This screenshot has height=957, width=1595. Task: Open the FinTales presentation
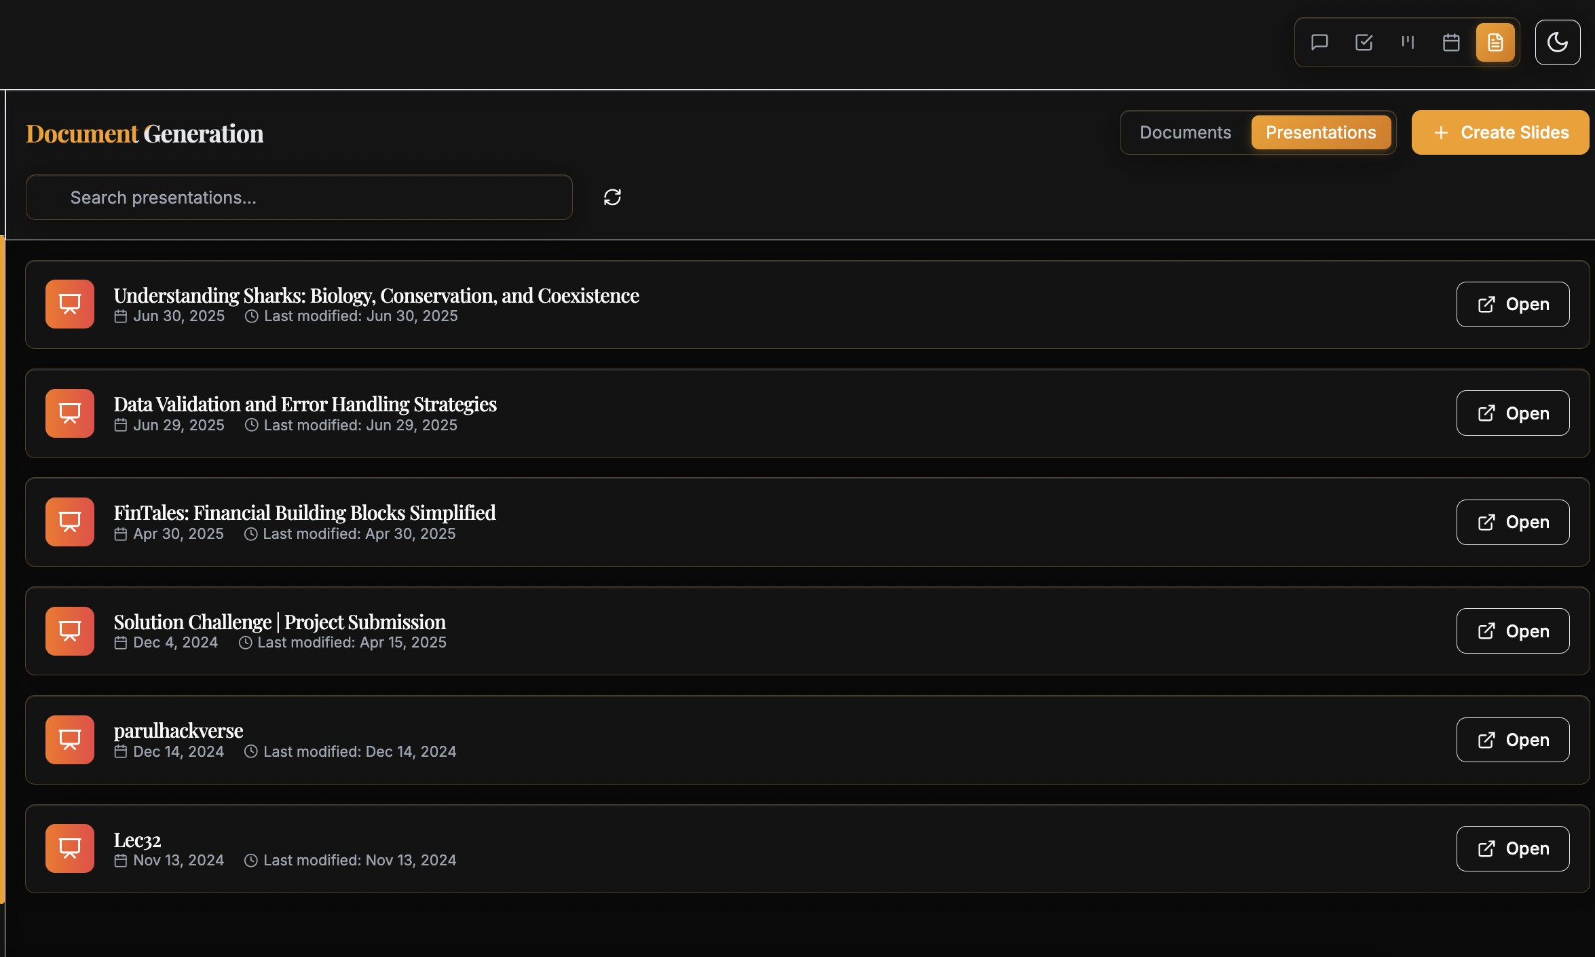(x=1512, y=522)
